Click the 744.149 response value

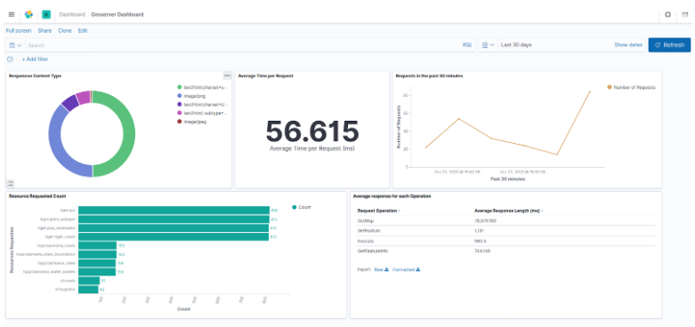pyautogui.click(x=482, y=251)
